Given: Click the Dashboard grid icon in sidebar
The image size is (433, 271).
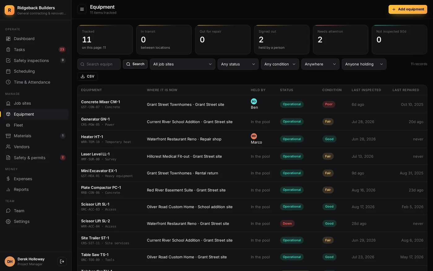Looking at the screenshot, I should (8, 39).
